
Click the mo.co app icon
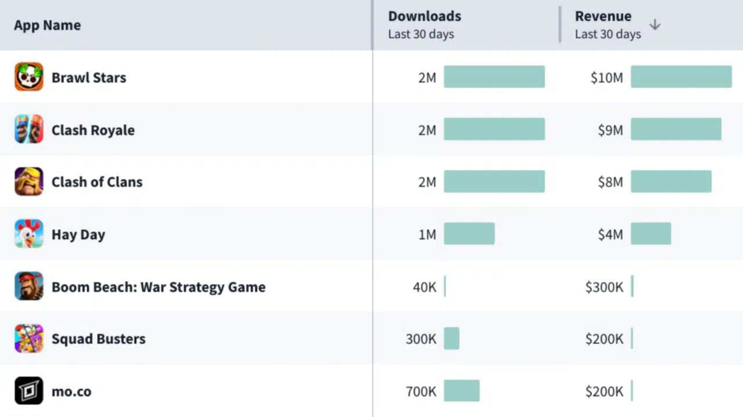pos(29,391)
